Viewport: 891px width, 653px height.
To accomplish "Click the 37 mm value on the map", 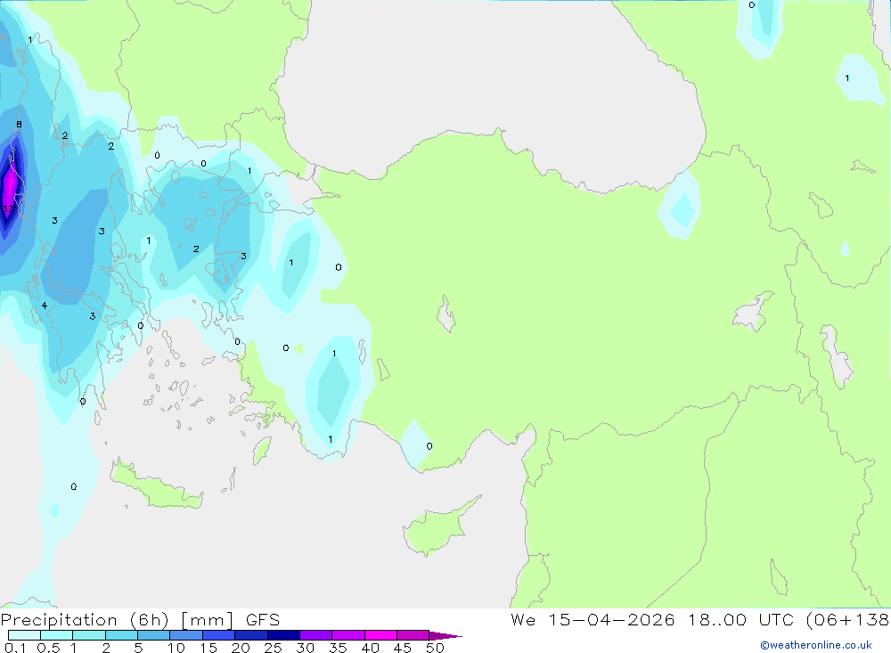I will (7, 209).
